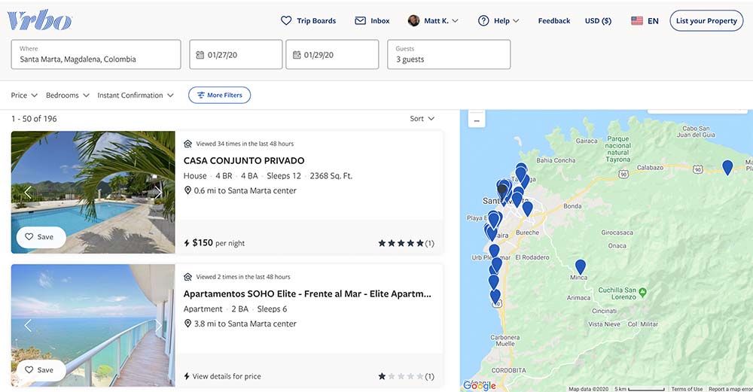The height and width of the screenshot is (392, 753).
Task: Save CASA CONJUNTO PRIVADO listing
Action: tap(41, 236)
